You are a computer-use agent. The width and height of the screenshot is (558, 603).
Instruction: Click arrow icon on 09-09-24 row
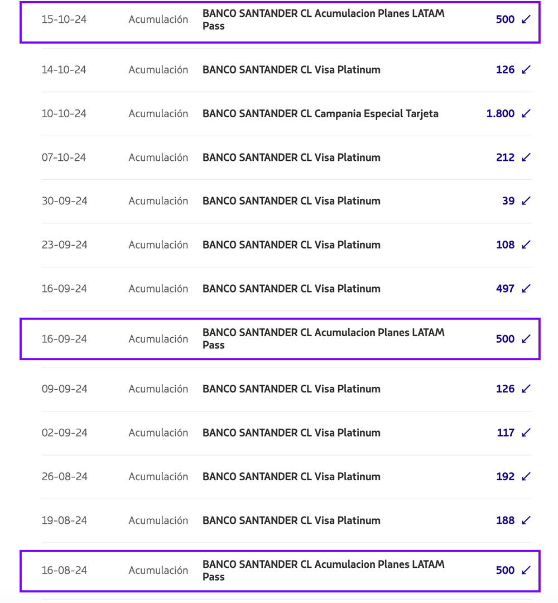click(526, 389)
